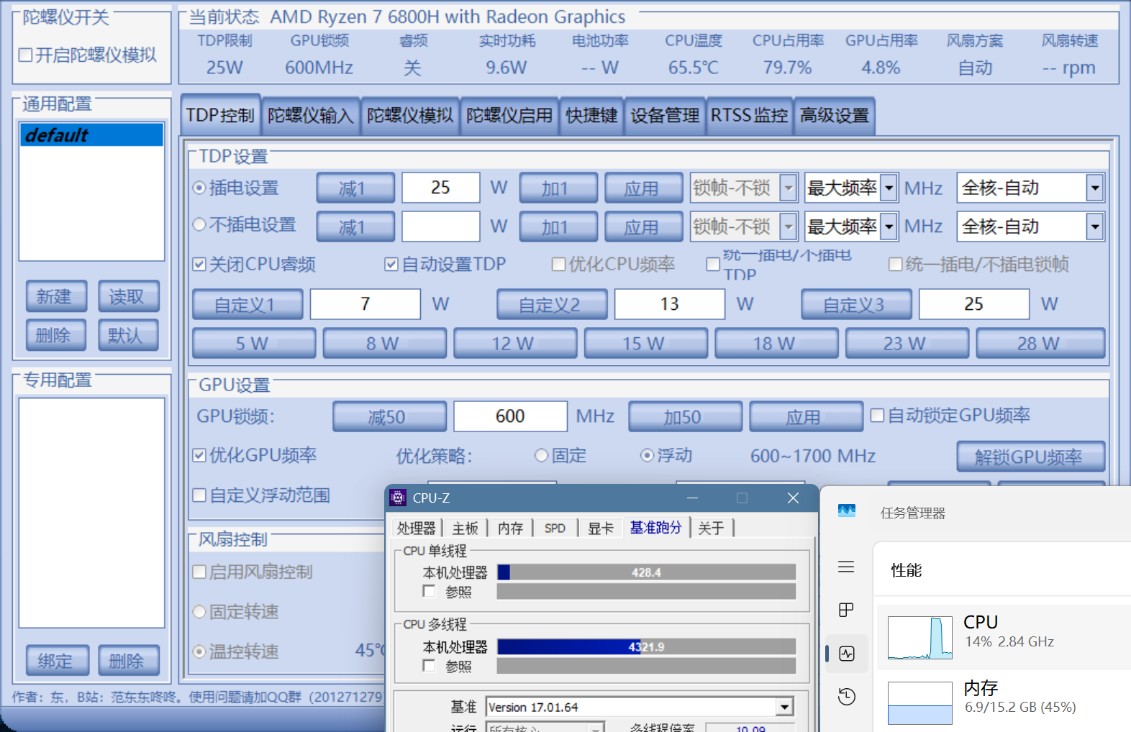1131x732 pixels.
Task: Apply the 15 W preset button
Action: coord(645,344)
